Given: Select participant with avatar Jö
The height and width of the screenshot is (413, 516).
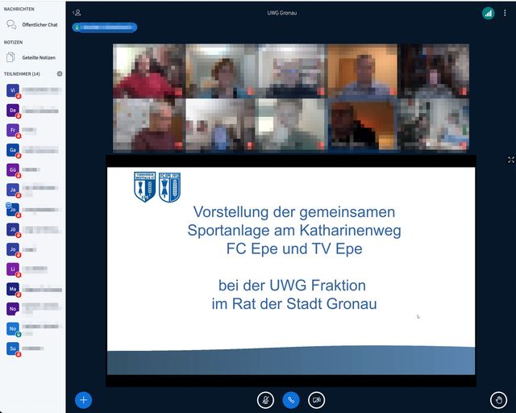Looking at the screenshot, I should [x=13, y=230].
